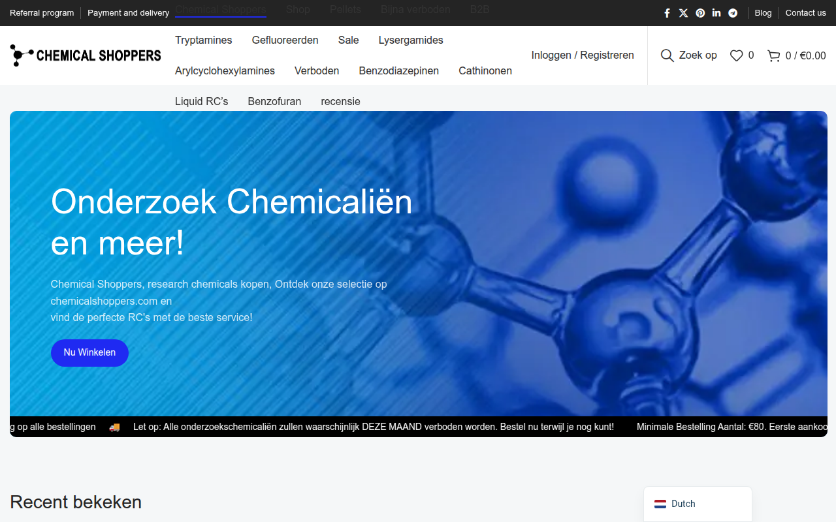Image resolution: width=836 pixels, height=522 pixels.
Task: Click Inloggen / Registreren
Action: click(583, 55)
